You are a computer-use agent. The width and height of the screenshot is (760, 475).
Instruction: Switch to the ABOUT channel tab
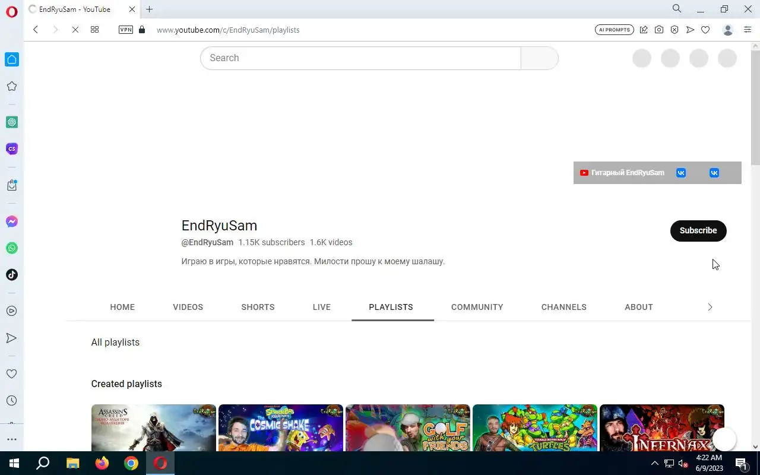pos(639,307)
